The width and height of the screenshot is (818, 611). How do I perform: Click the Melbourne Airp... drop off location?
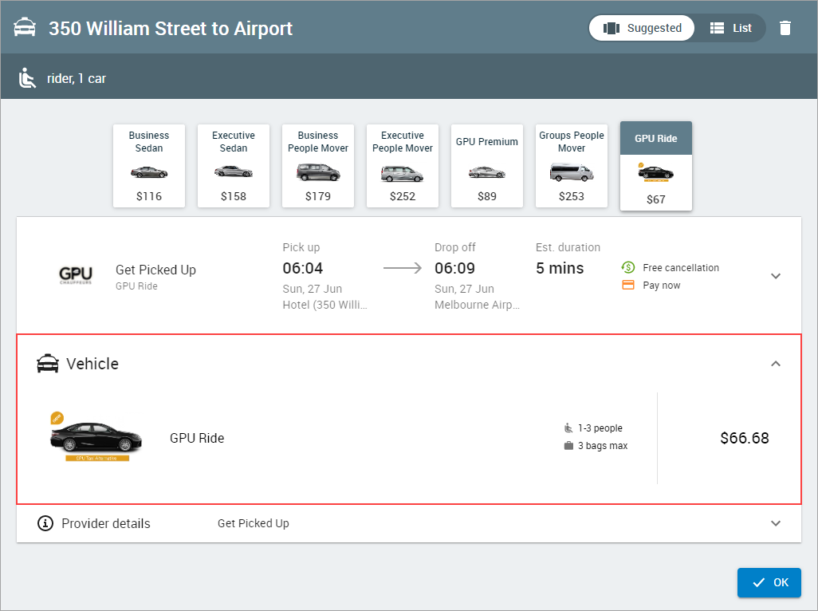[x=477, y=305]
